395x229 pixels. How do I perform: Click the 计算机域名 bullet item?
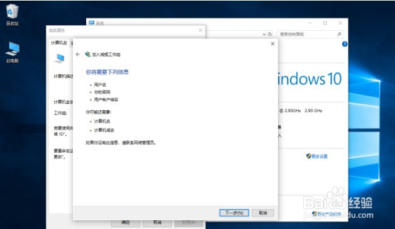(104, 130)
